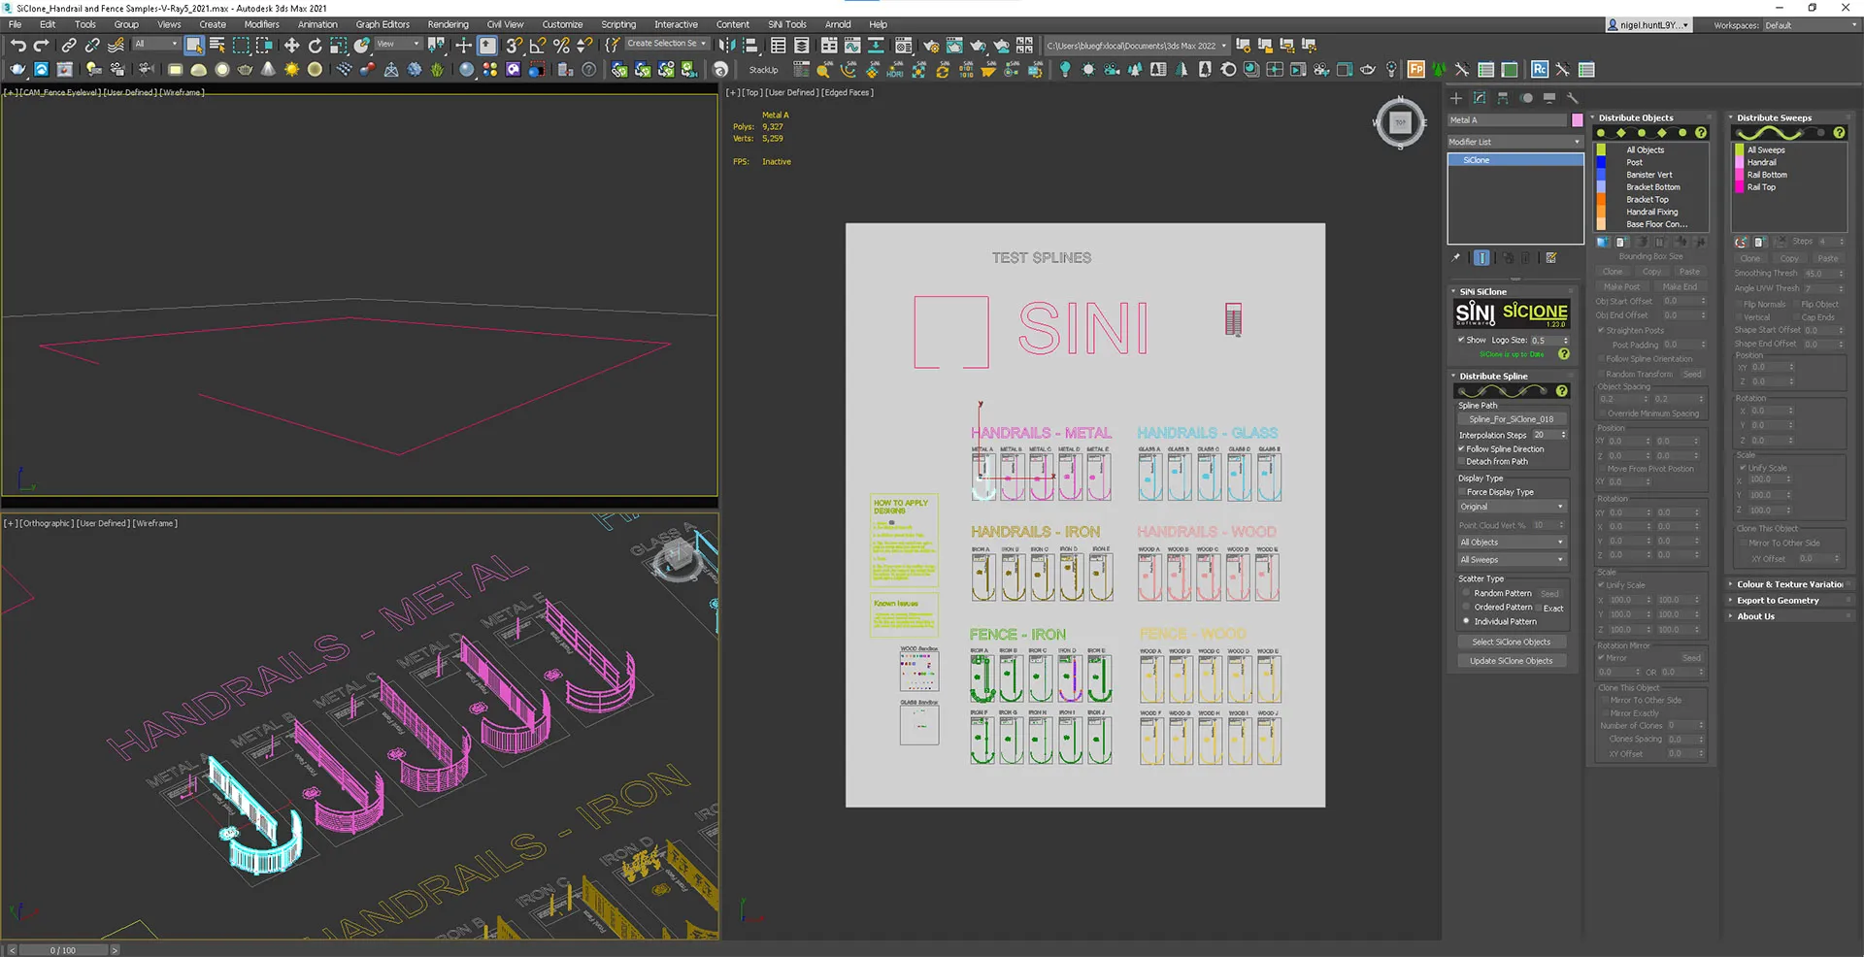
Task: Open the Graph Editors menu
Action: point(383,24)
